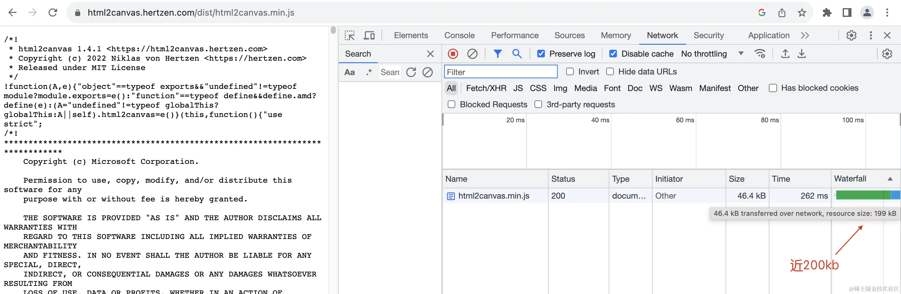Open the No throttling dropdown
The height and width of the screenshot is (294, 901).
pyautogui.click(x=712, y=54)
